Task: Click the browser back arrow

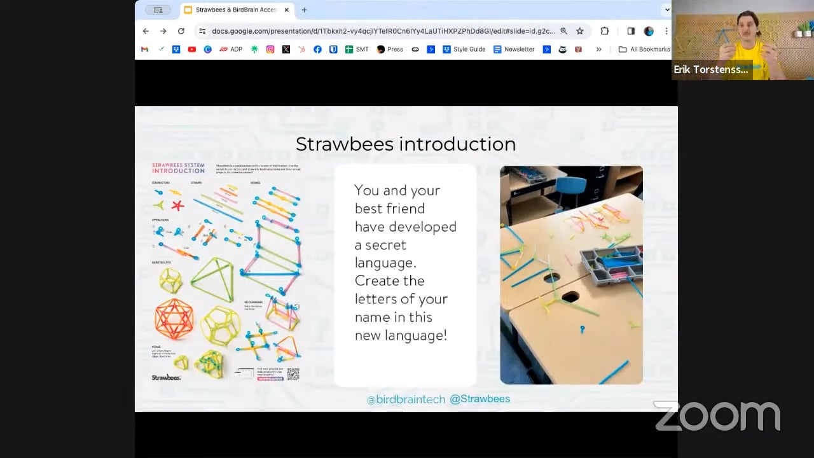Action: coord(146,31)
